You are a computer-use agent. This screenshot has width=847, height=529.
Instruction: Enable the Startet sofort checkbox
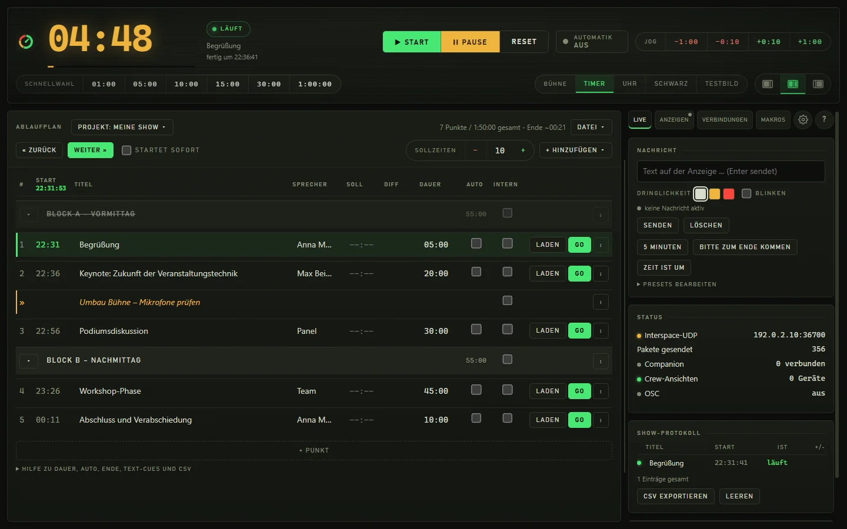(x=126, y=150)
